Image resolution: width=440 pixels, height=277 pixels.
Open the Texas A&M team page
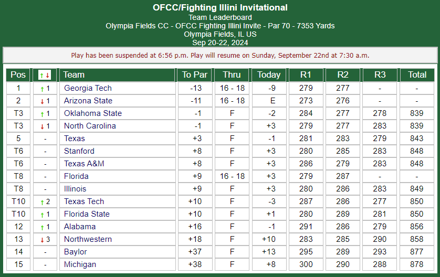click(84, 164)
